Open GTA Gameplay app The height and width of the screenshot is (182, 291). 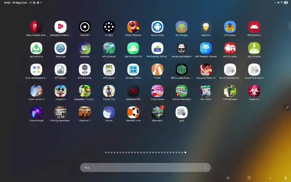[x=230, y=91]
